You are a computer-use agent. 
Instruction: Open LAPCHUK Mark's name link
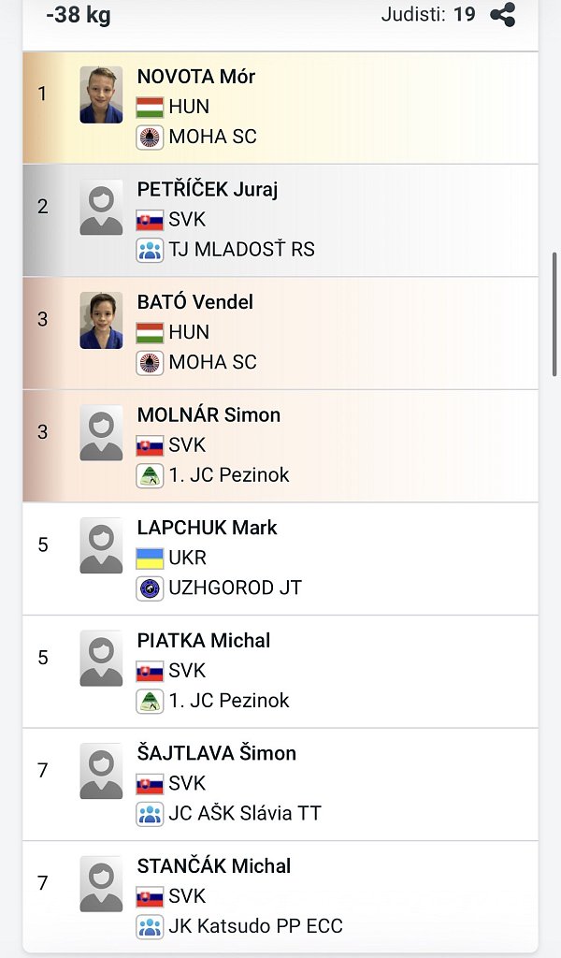point(207,528)
